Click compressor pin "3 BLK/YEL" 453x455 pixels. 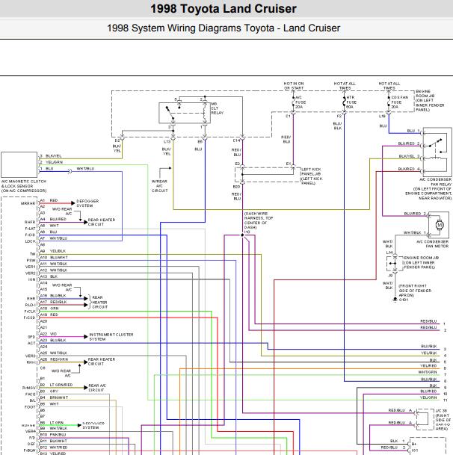pyautogui.click(x=51, y=156)
